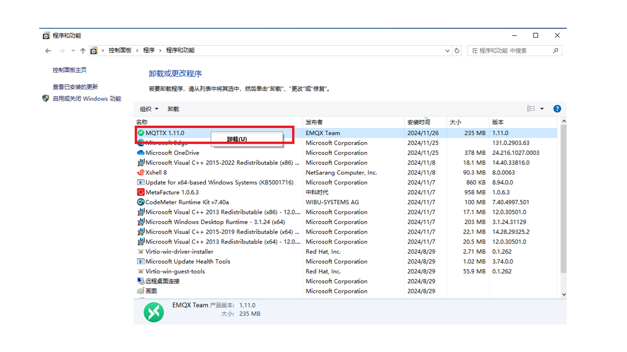This screenshot has width=627, height=352.
Task: Select the MetaFacture 1.0.6.3 icon
Action: point(141,192)
